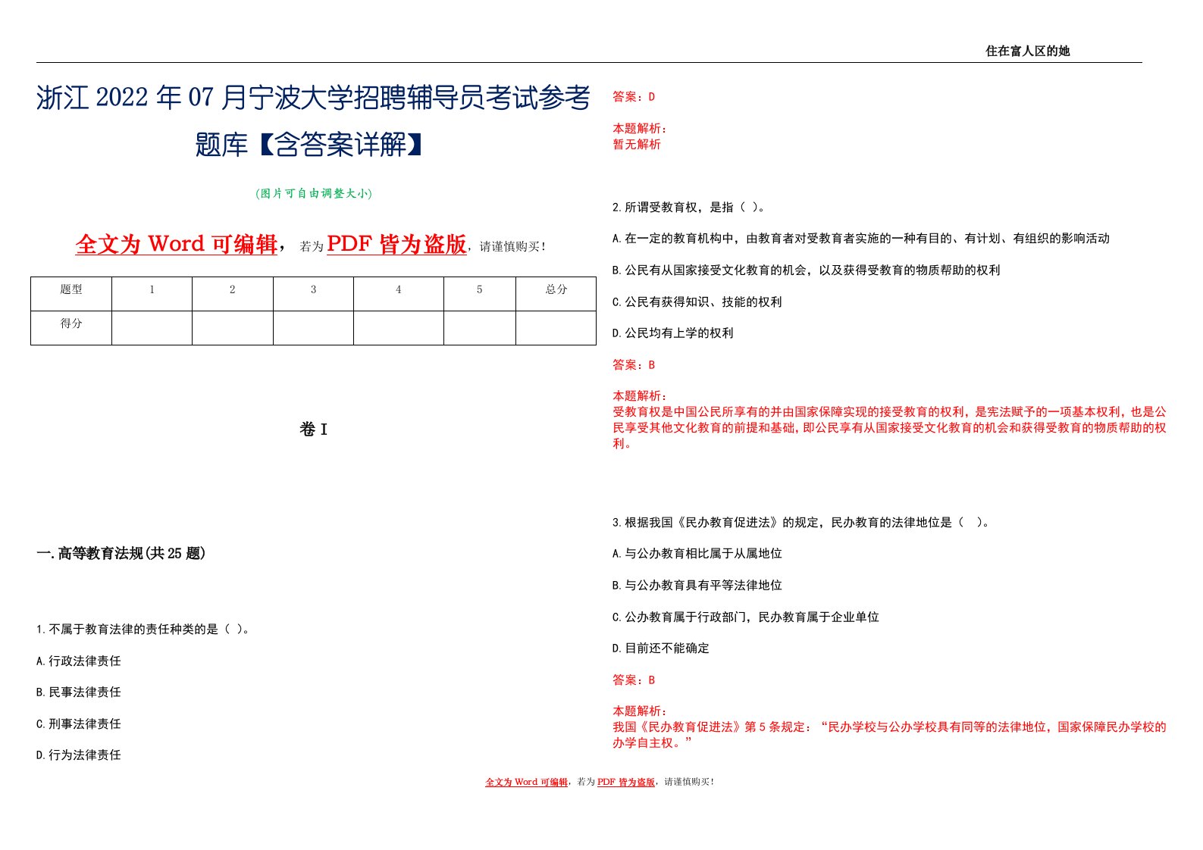Select option C.公民有获得知识、技能的权利

(x=697, y=302)
